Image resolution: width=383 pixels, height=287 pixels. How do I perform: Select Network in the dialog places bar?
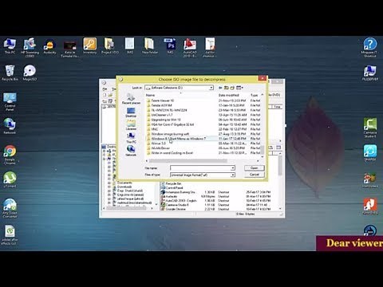tap(131, 151)
